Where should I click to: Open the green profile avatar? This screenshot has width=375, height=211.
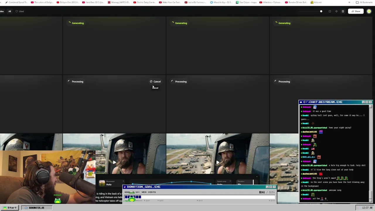(369, 11)
